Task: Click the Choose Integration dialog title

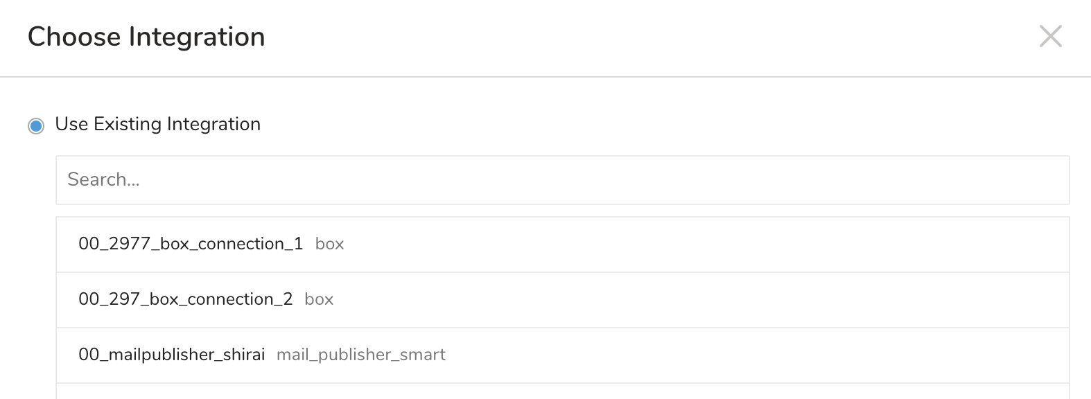Action: (x=146, y=37)
